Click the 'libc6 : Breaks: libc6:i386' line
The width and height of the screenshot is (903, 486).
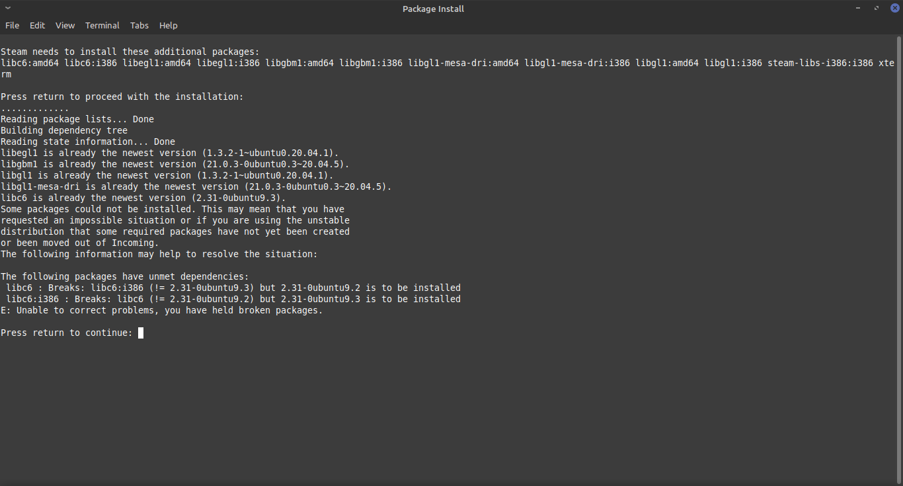coord(233,288)
